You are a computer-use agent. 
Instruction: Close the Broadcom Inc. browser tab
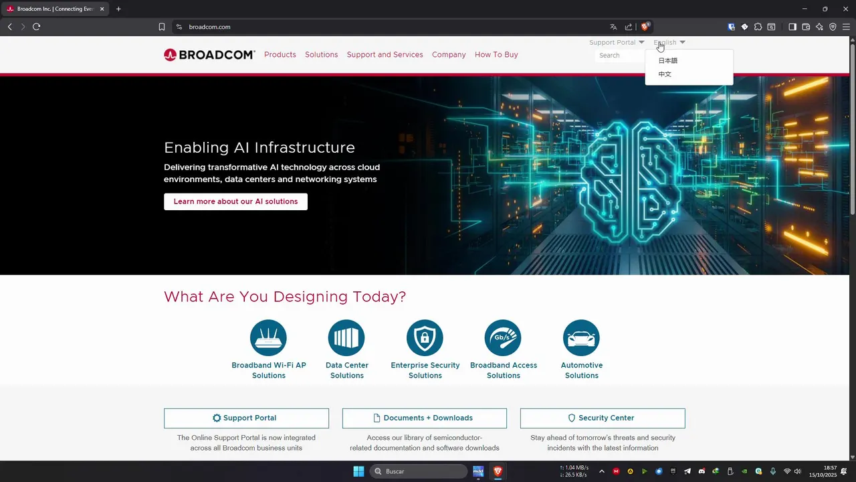click(102, 9)
